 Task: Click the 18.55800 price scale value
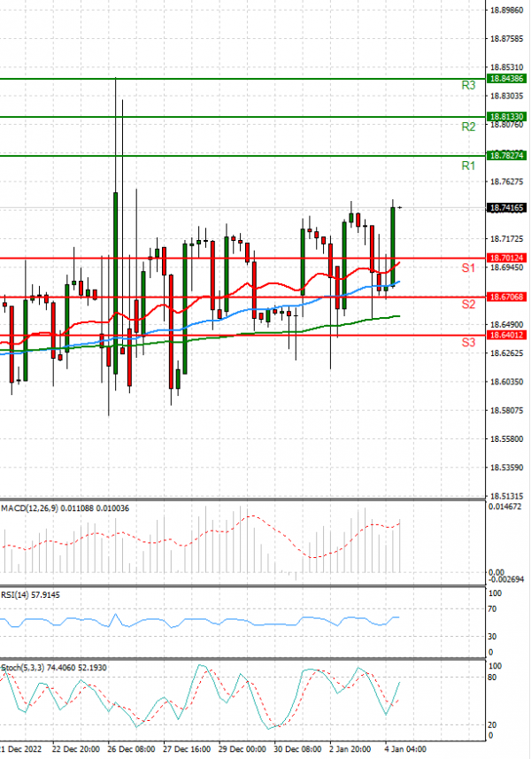point(506,439)
